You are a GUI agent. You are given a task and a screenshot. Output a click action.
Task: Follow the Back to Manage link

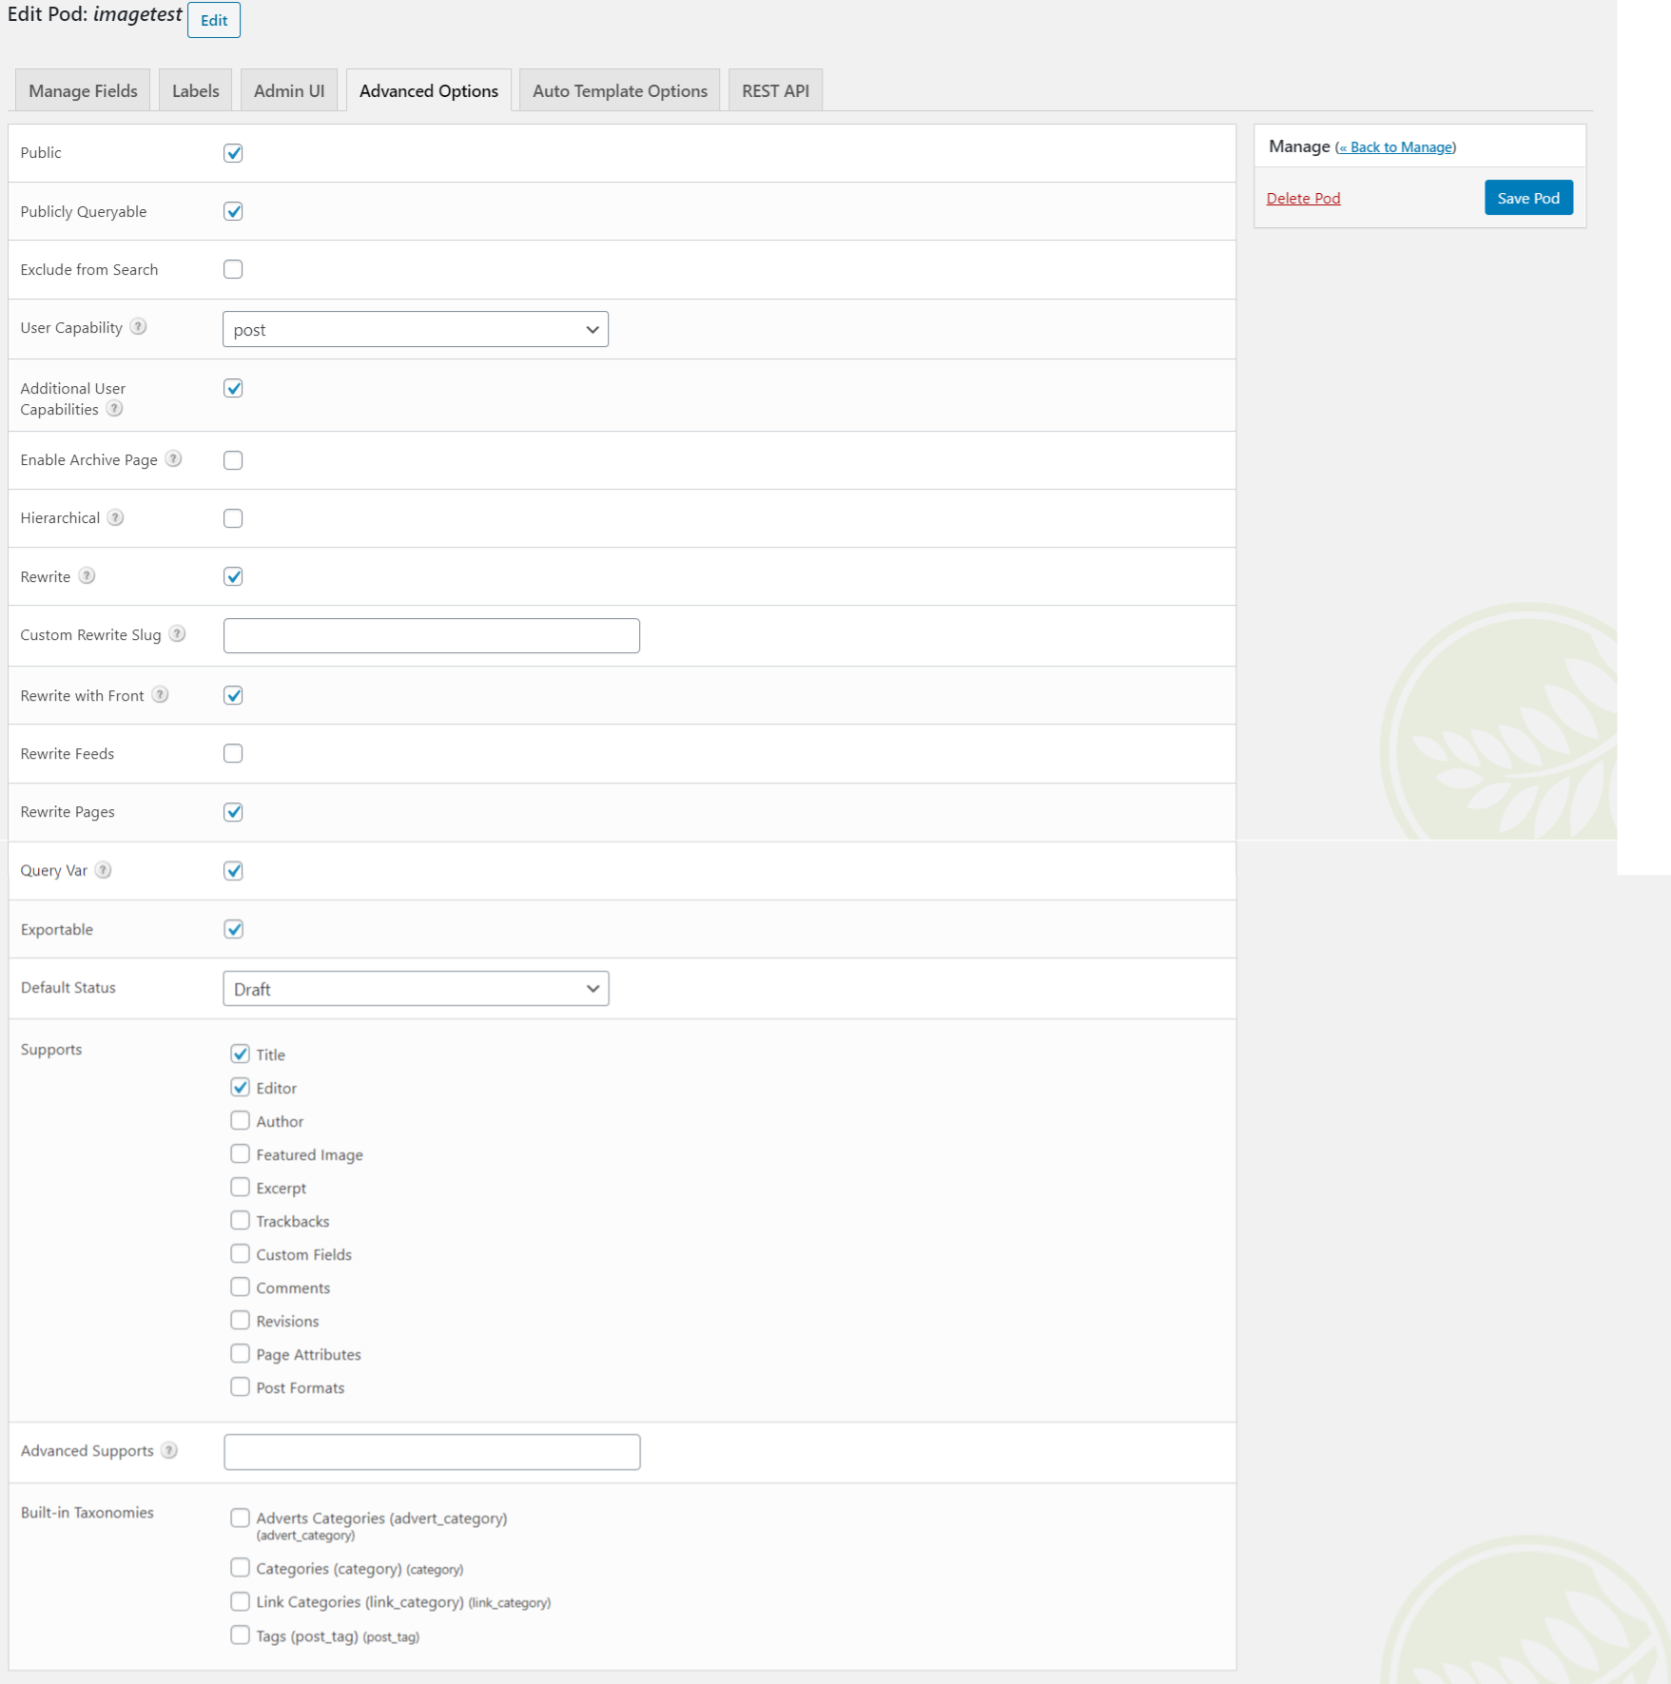1396,147
